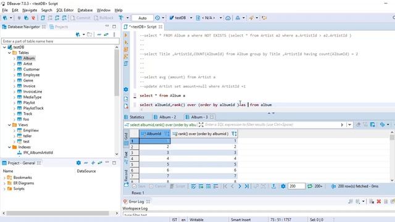Click Collapse All icon in Database Navigator
The width and height of the screenshot is (395, 222).
click(99, 35)
